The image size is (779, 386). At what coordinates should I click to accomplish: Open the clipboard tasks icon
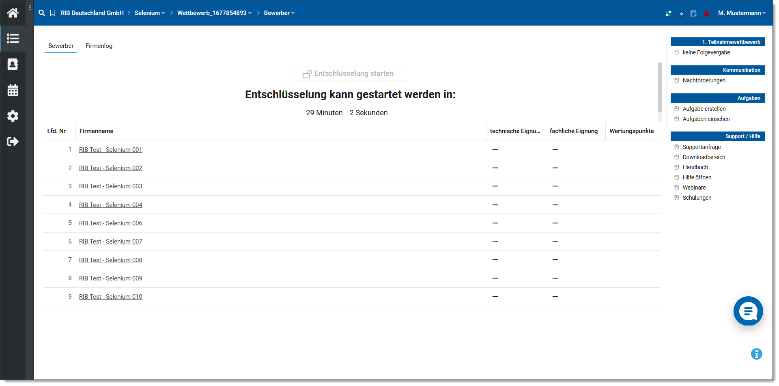coord(681,13)
